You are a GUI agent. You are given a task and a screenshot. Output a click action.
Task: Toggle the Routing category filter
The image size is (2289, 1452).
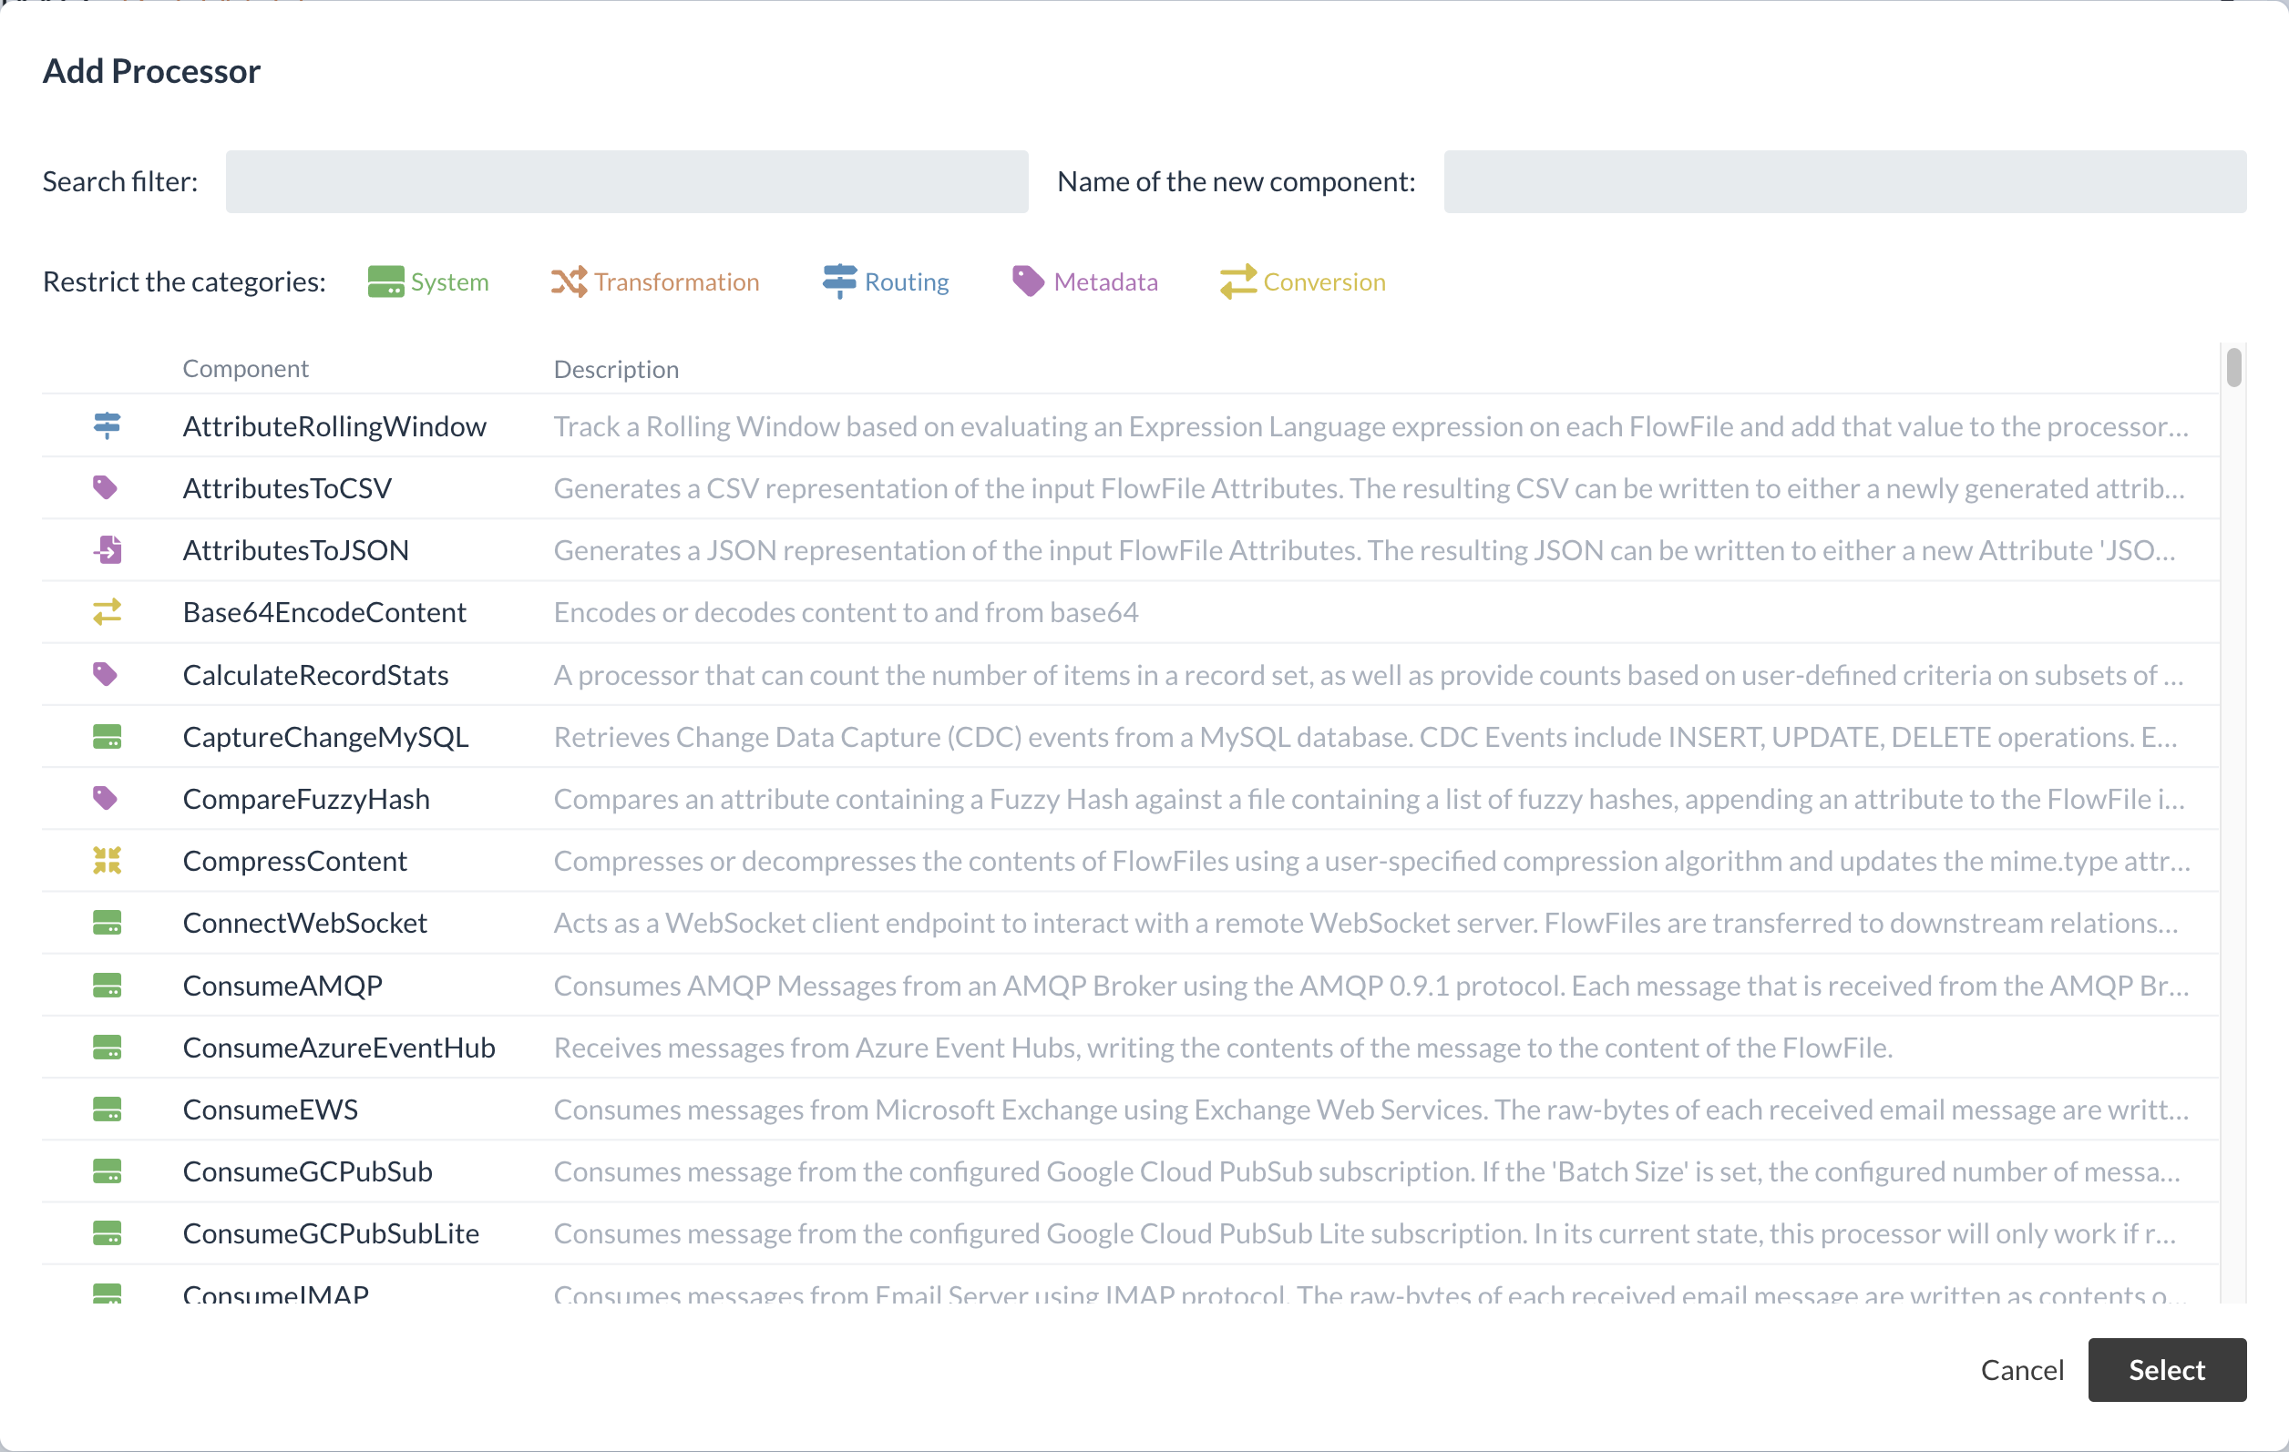[884, 280]
